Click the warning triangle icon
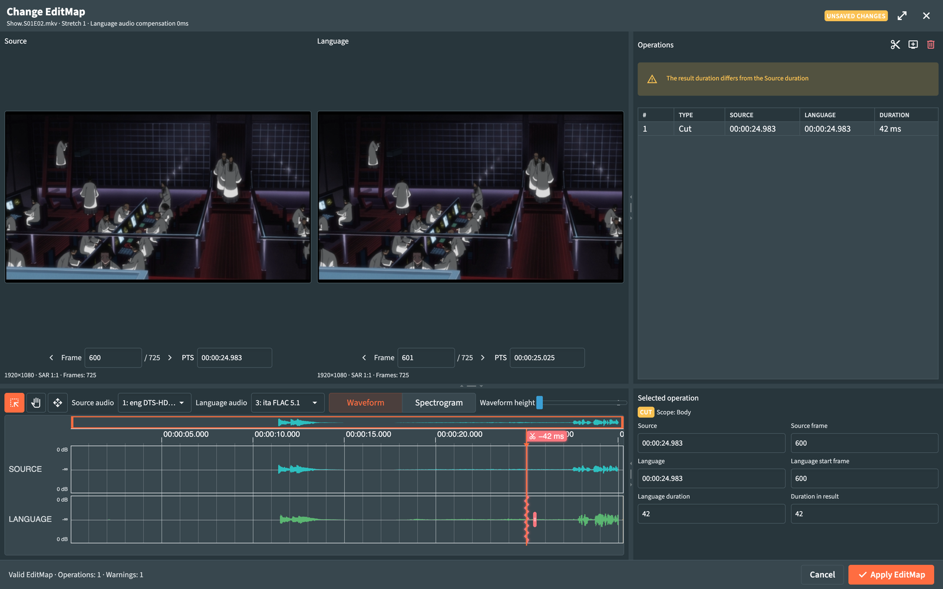This screenshot has height=589, width=943. (652, 79)
